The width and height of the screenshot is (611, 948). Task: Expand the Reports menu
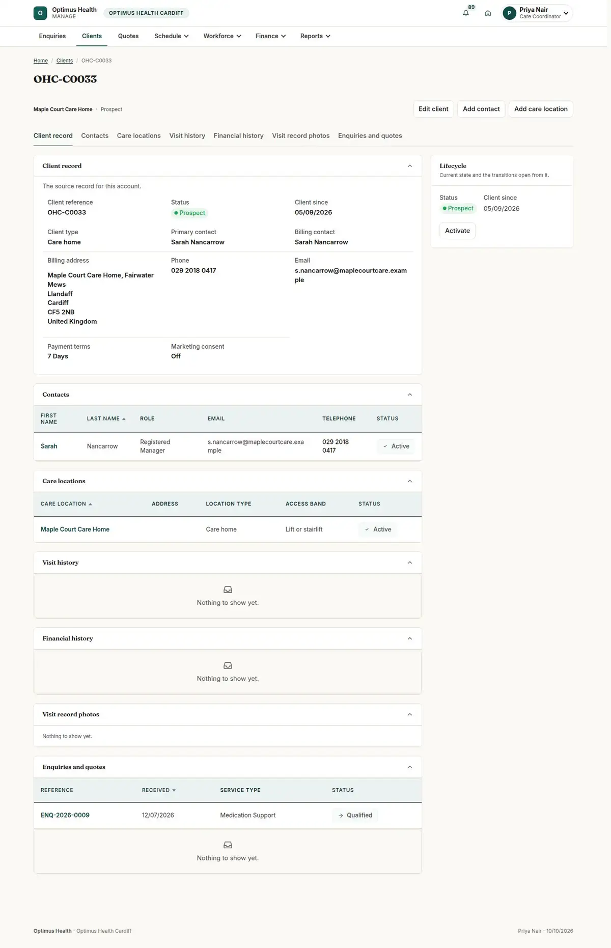point(315,36)
